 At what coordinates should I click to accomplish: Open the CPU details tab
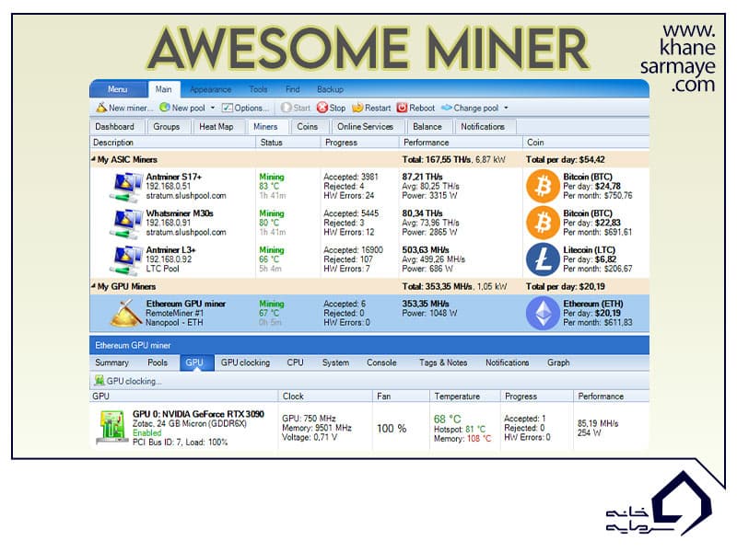coord(295,362)
